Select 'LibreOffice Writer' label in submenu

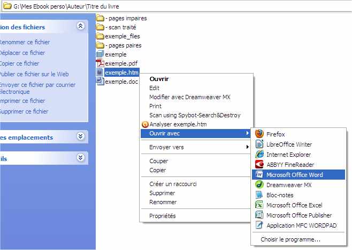click(x=289, y=144)
